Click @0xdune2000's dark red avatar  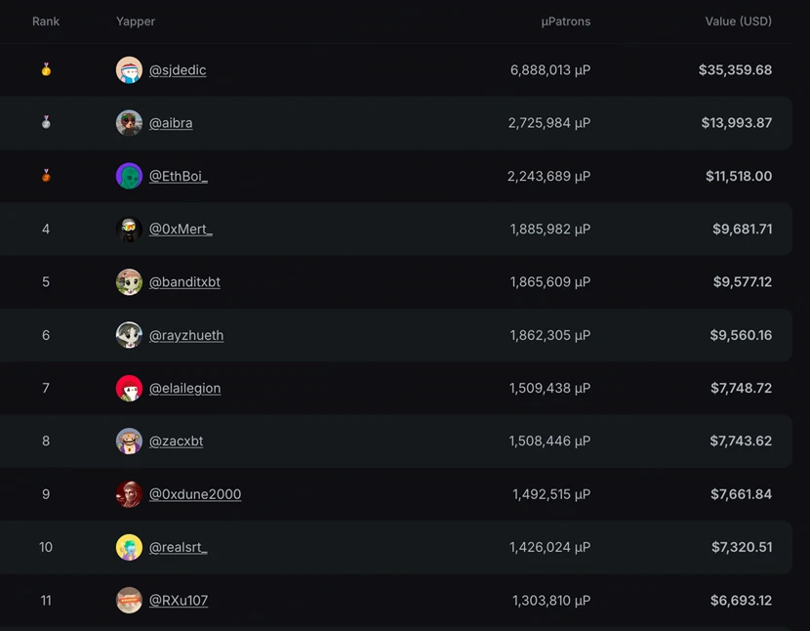(x=129, y=494)
